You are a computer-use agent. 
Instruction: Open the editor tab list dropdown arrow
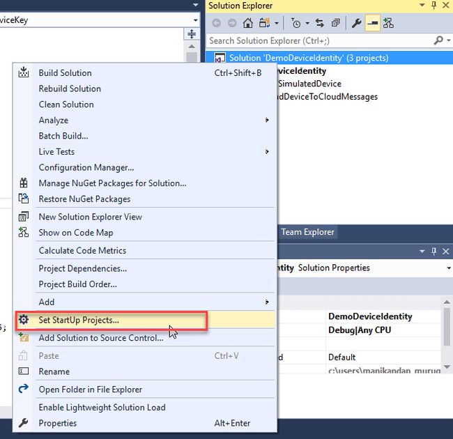(x=196, y=5)
